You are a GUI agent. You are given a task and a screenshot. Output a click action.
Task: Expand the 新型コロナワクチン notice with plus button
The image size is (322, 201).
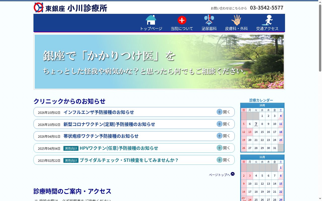coord(220,124)
